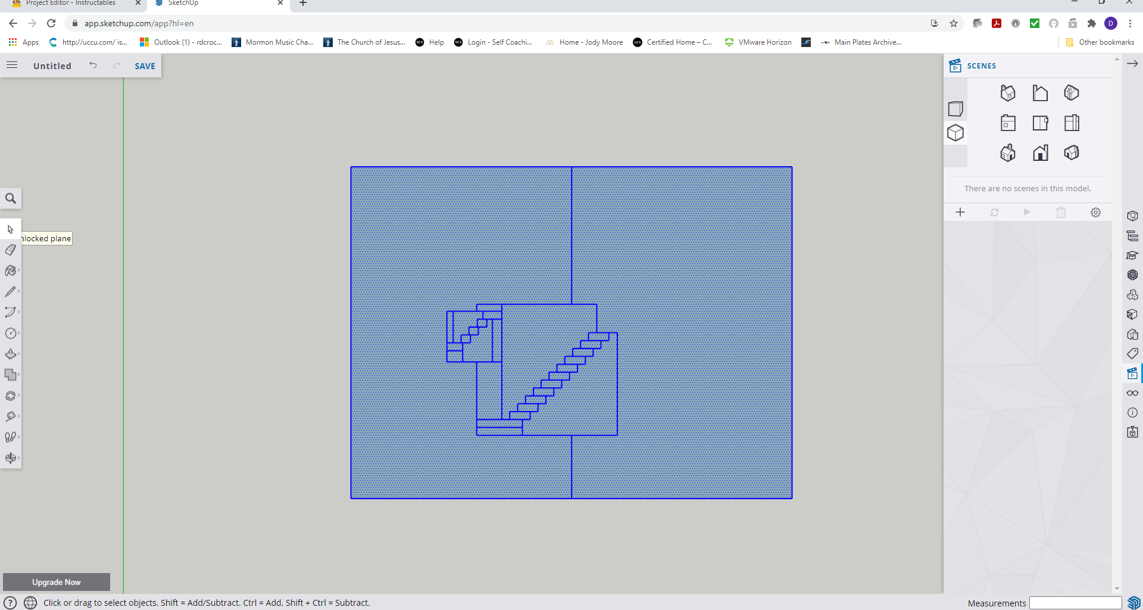Screen dimensions: 1143x610
Task: Open the Tags panel
Action: pyautogui.click(x=1132, y=354)
